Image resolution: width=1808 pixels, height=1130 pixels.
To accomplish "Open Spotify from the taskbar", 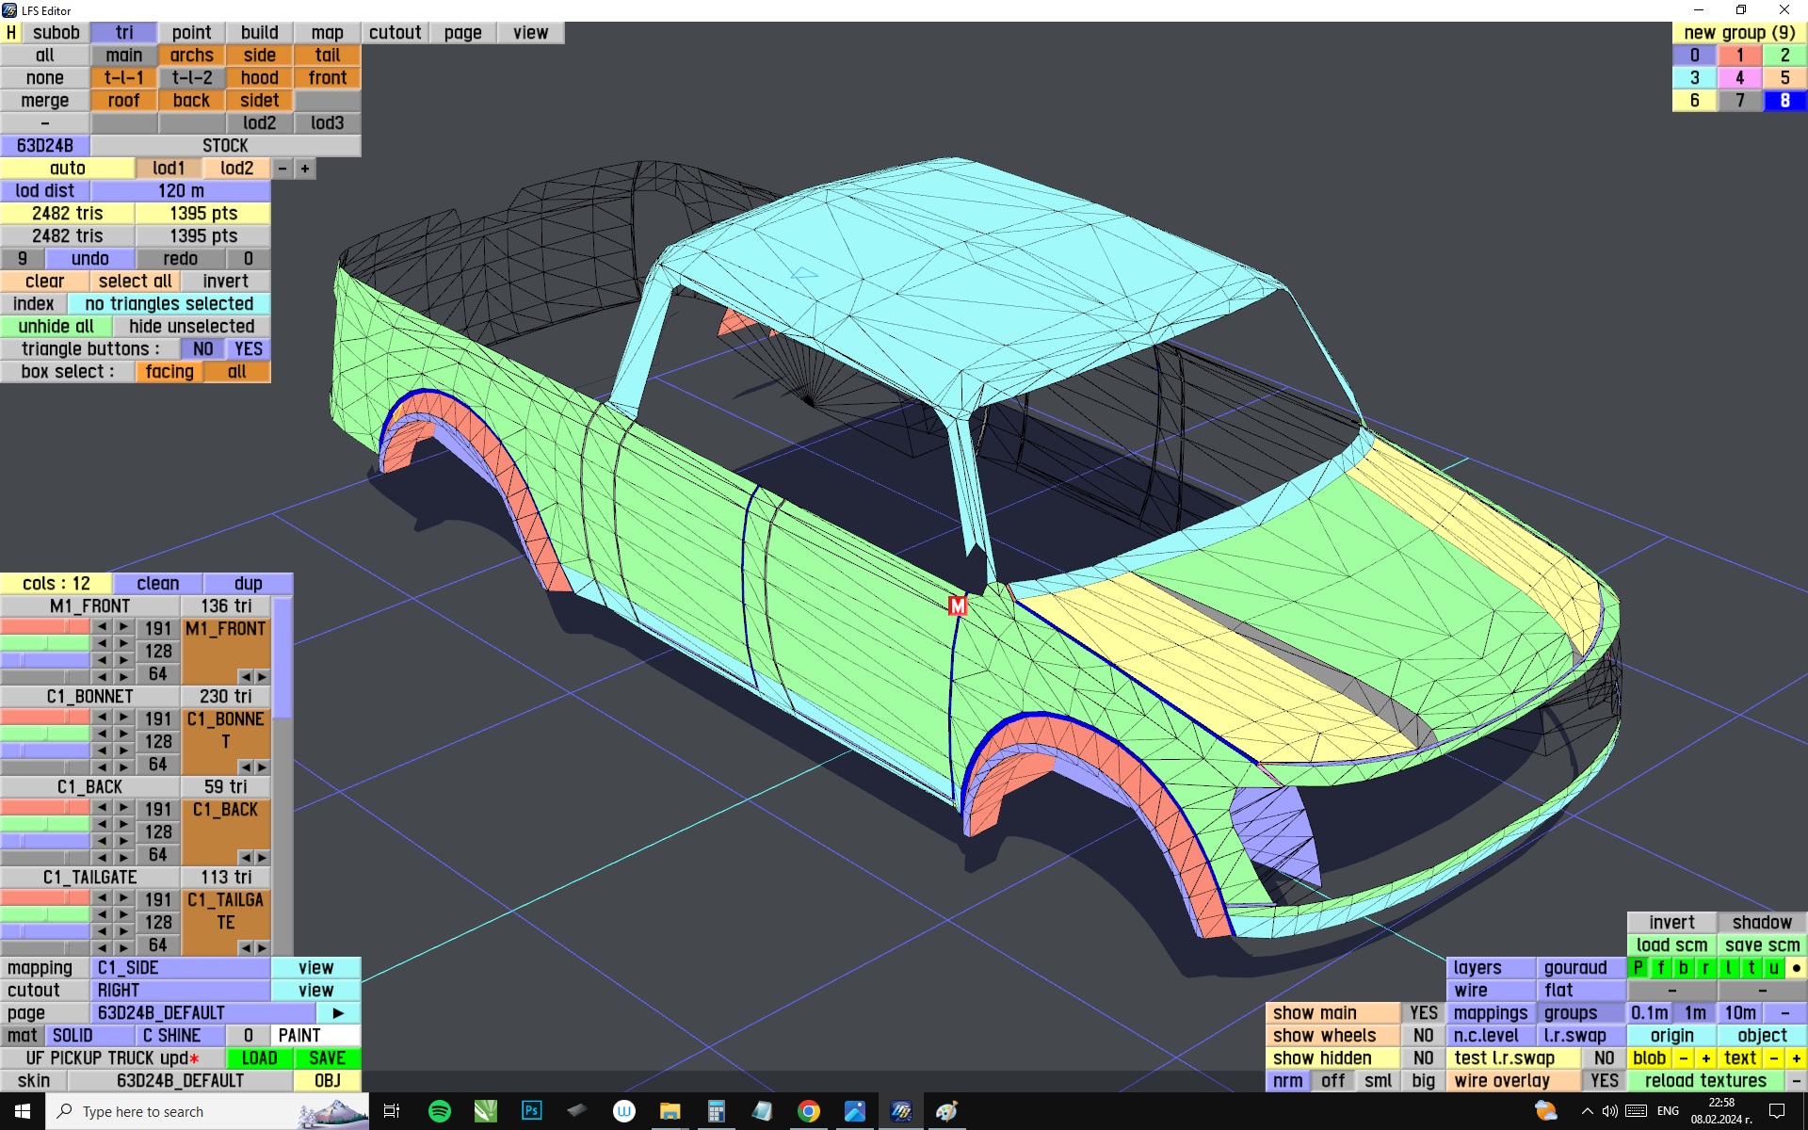I will coord(439,1111).
